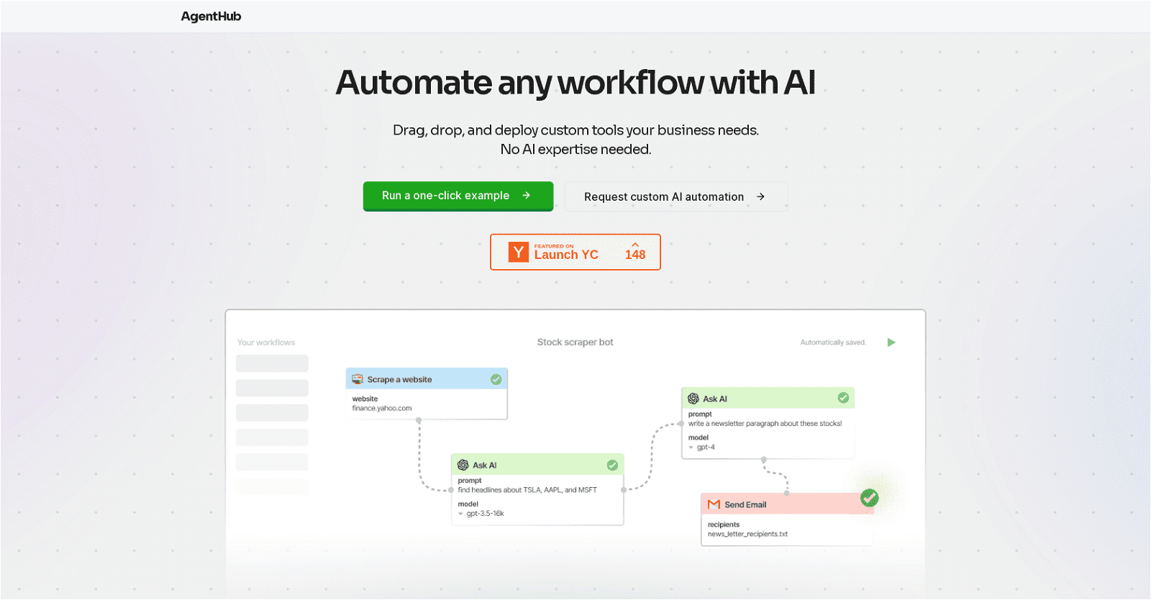
Task: Toggle the checkmark on gpt-4 Ask AI node
Action: (x=843, y=398)
